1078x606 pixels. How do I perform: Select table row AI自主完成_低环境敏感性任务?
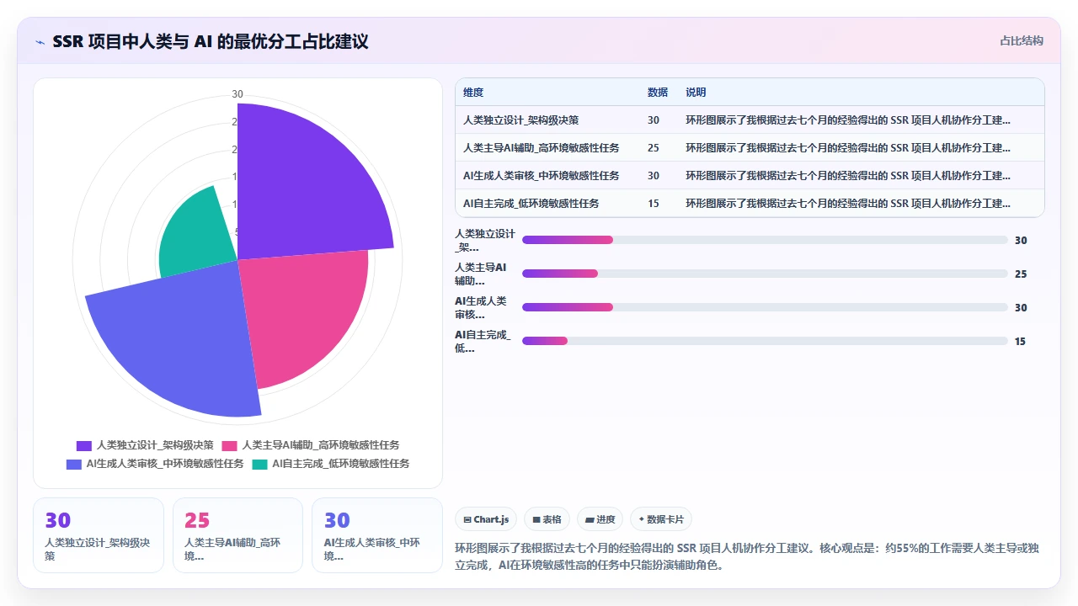750,204
